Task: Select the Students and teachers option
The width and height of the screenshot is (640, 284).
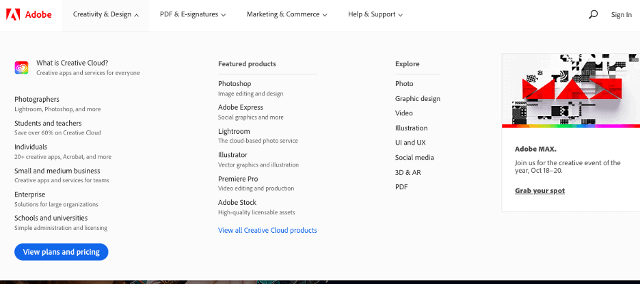Action: (48, 123)
